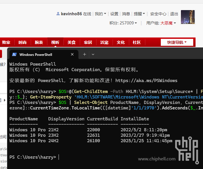Click the build number 22631
This screenshot has width=203, height=169.
[x=94, y=135]
